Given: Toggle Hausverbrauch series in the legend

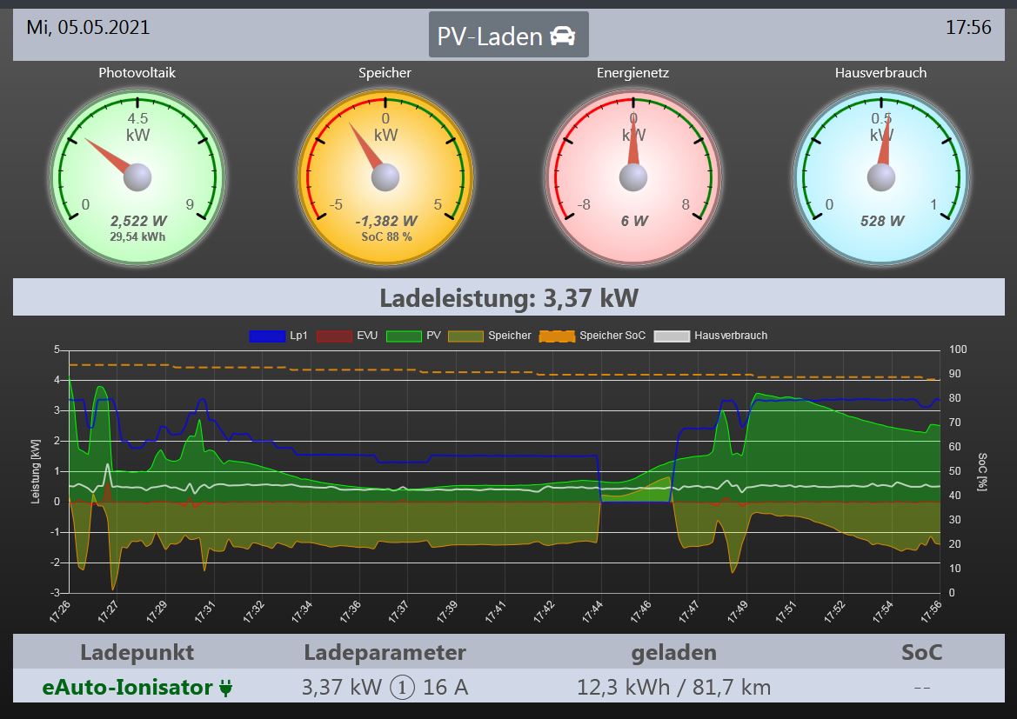Looking at the screenshot, I should click(x=711, y=336).
